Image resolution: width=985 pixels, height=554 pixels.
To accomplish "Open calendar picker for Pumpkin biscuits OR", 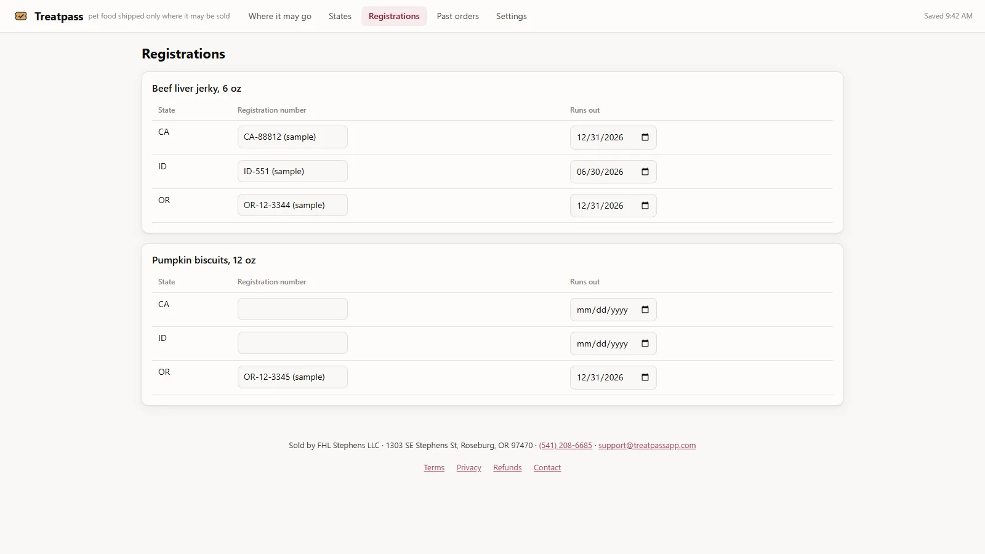I will [x=645, y=377].
